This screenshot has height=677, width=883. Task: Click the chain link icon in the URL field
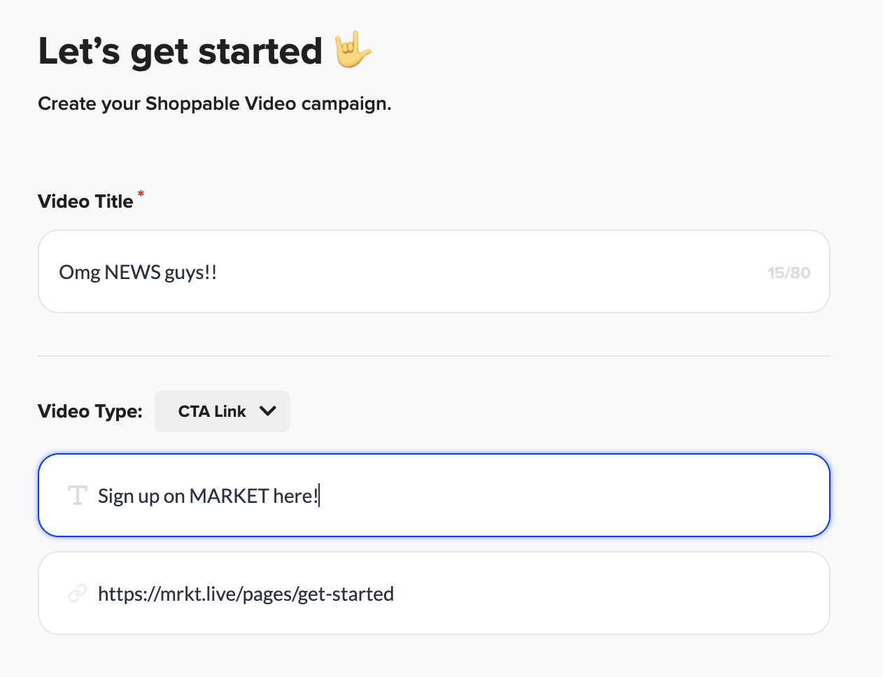pyautogui.click(x=77, y=594)
